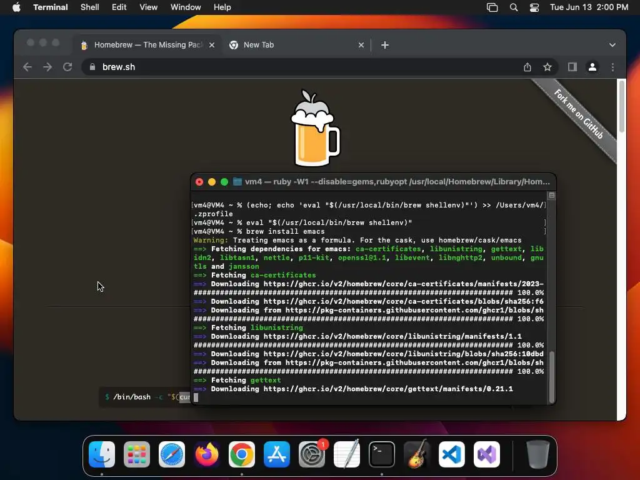The image size is (640, 480).
Task: Open the Edit menu
Action: [119, 7]
